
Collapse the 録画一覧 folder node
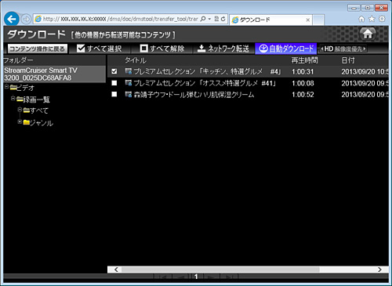(13, 98)
